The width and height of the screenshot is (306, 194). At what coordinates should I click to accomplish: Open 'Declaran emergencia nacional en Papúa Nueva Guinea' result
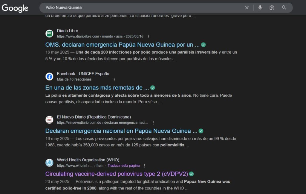[x=121, y=131]
